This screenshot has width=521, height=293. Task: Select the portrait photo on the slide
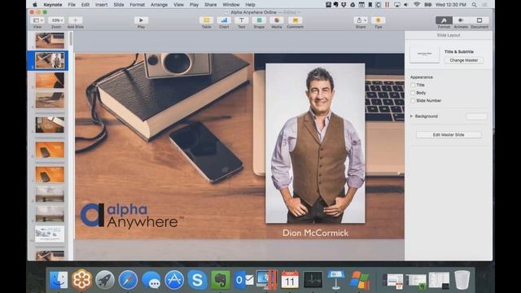(x=315, y=143)
